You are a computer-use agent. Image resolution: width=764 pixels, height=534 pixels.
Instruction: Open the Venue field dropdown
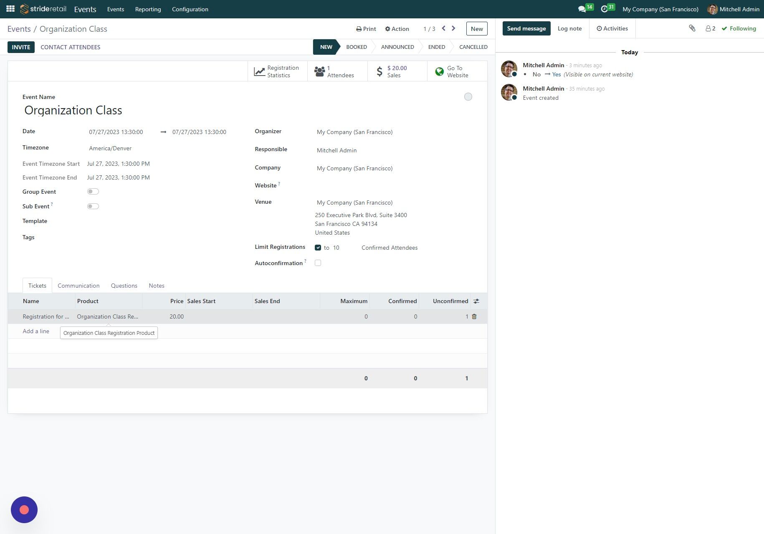[x=393, y=202]
